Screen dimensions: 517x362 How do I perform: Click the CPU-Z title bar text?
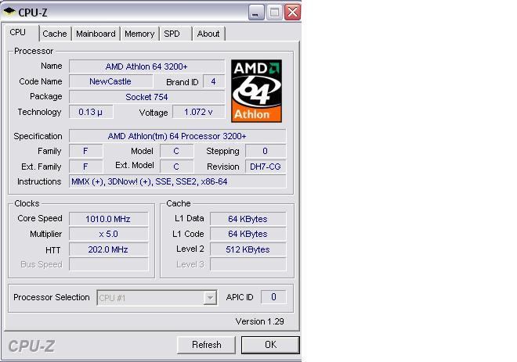pyautogui.click(x=33, y=13)
